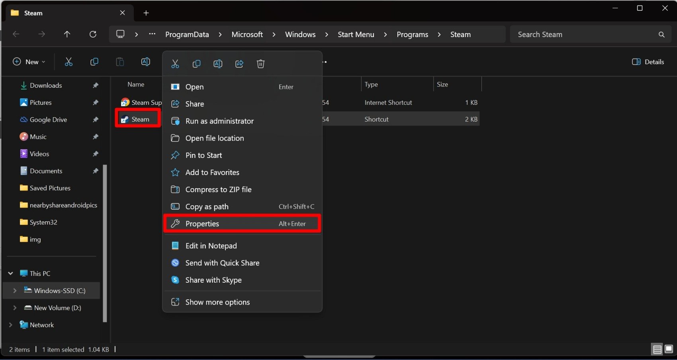
Task: Switch to the details list view in the status bar
Action: 657,349
